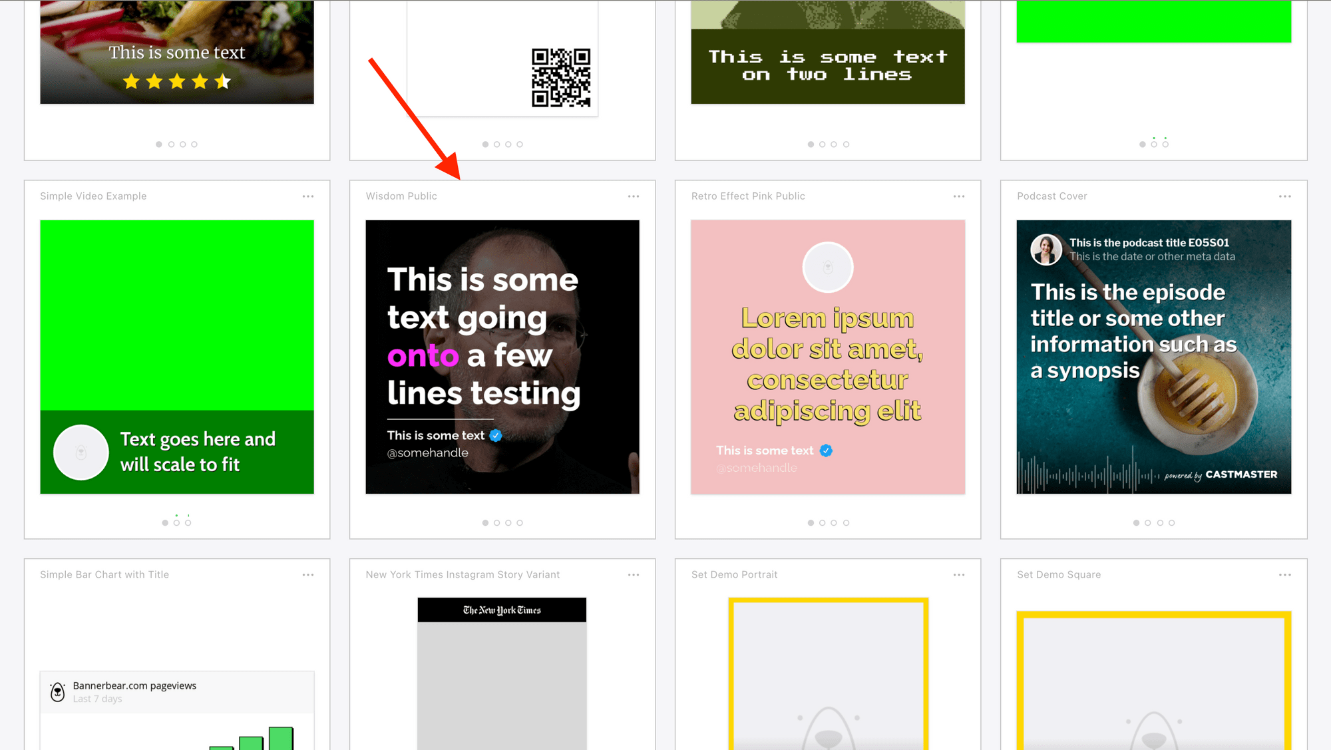Select second carousel dot under Wisdom Public
The image size is (1331, 750).
click(496, 523)
